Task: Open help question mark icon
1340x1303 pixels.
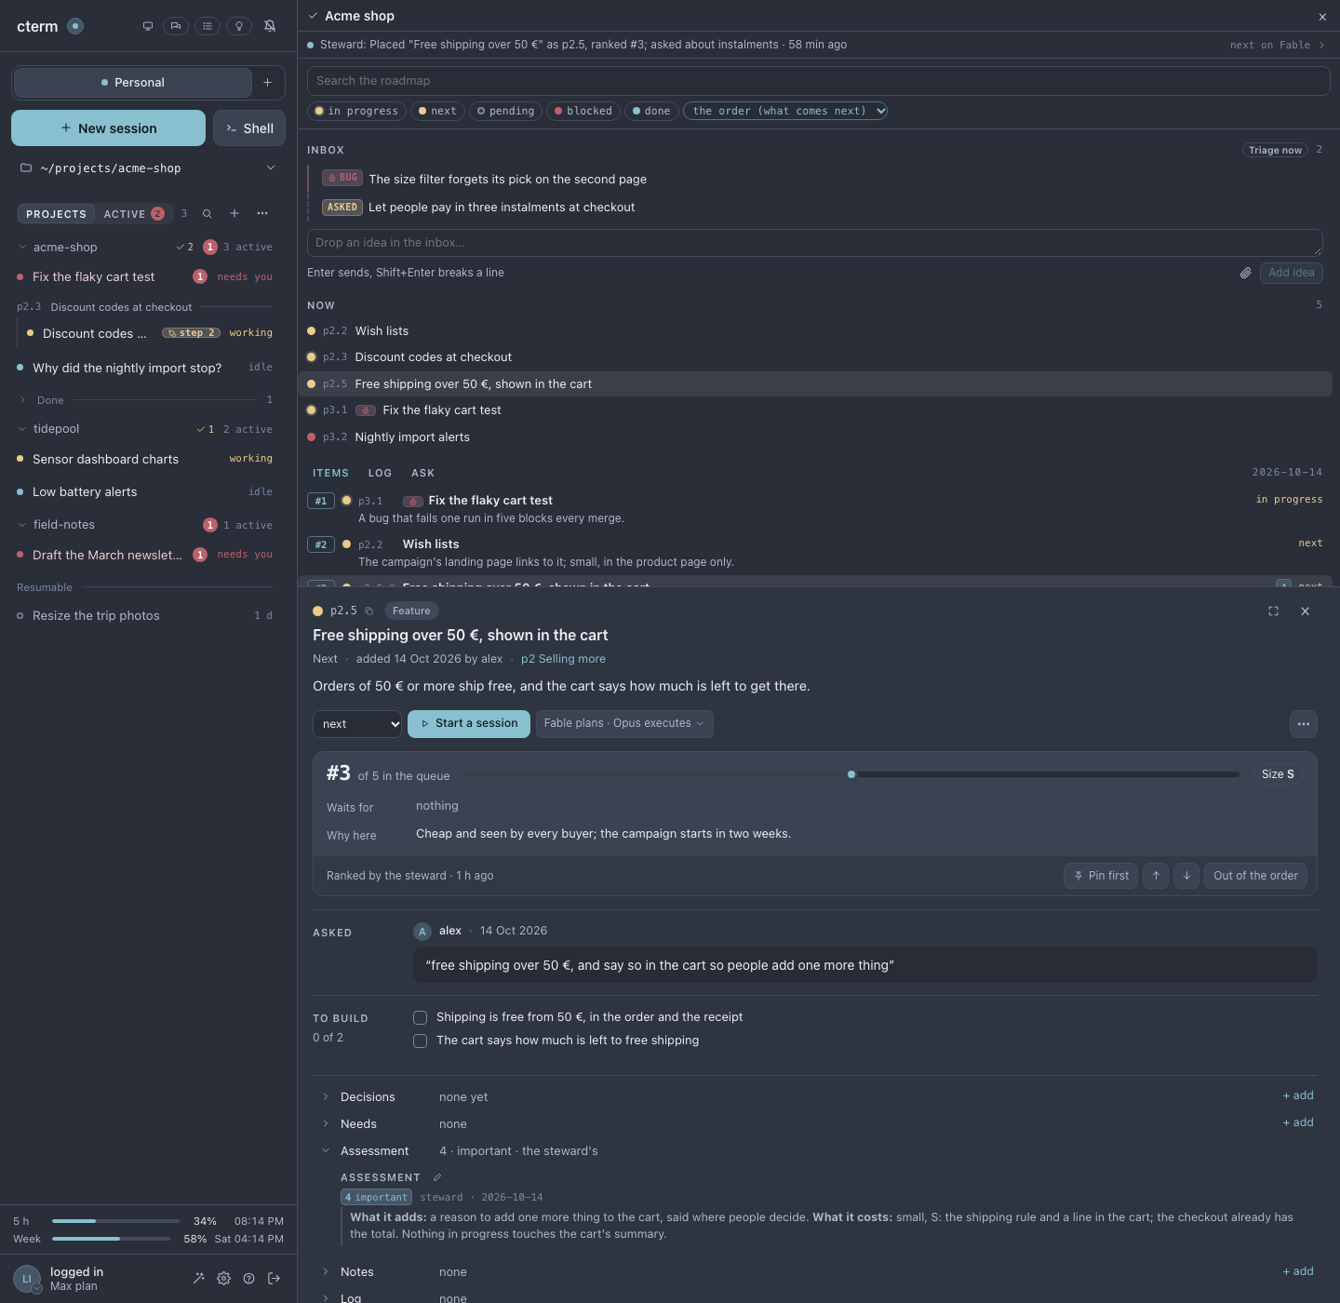Action: tap(248, 1279)
